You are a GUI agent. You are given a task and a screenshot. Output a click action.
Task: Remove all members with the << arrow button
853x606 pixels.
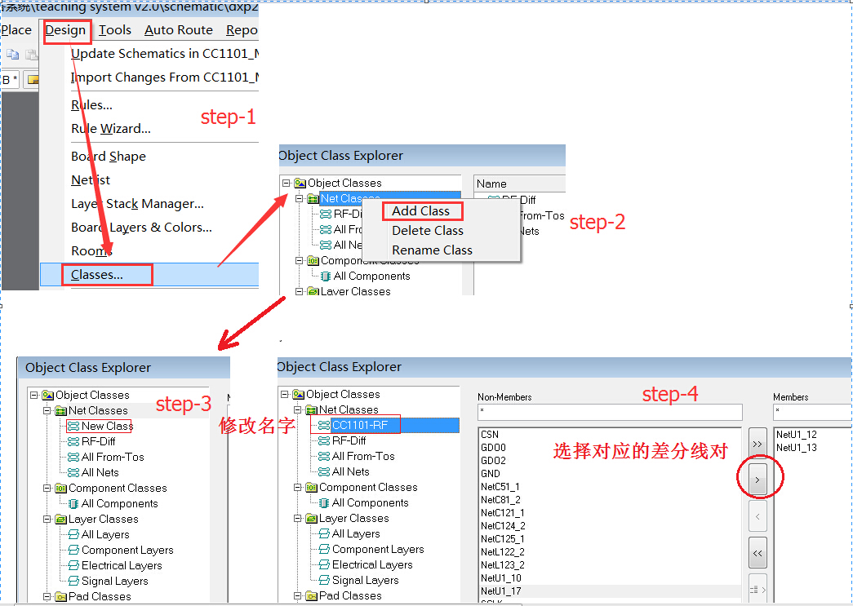[757, 553]
